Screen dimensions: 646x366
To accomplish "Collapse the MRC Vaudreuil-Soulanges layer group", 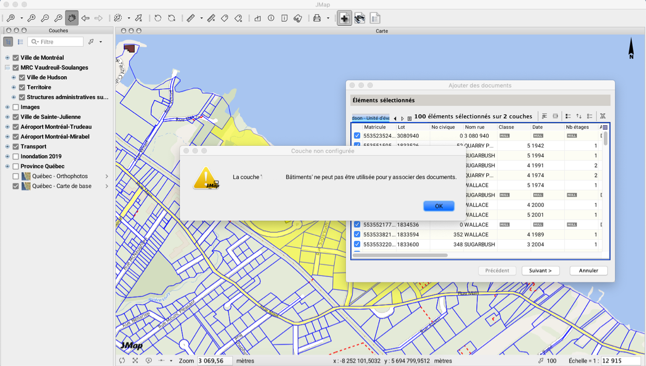I will (x=7, y=68).
